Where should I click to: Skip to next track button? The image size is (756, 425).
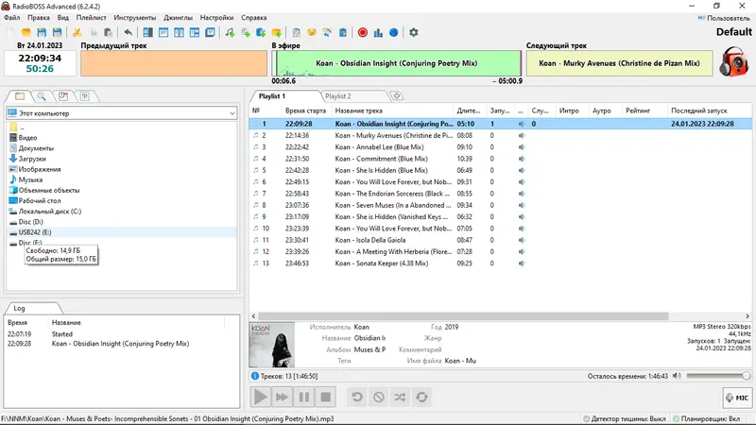[x=282, y=397]
